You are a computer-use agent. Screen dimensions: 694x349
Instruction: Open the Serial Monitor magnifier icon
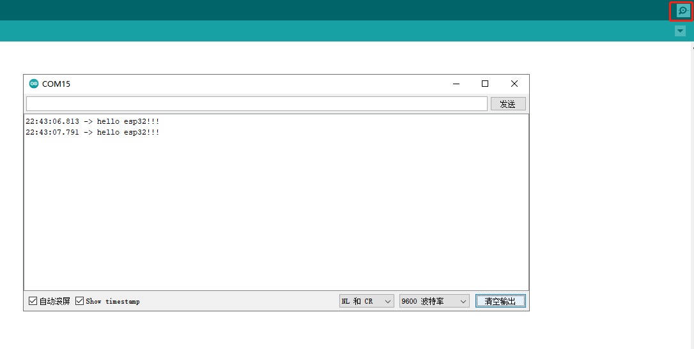[x=683, y=10]
